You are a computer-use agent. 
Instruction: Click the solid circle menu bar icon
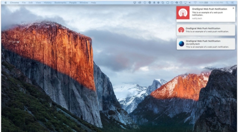158,2
